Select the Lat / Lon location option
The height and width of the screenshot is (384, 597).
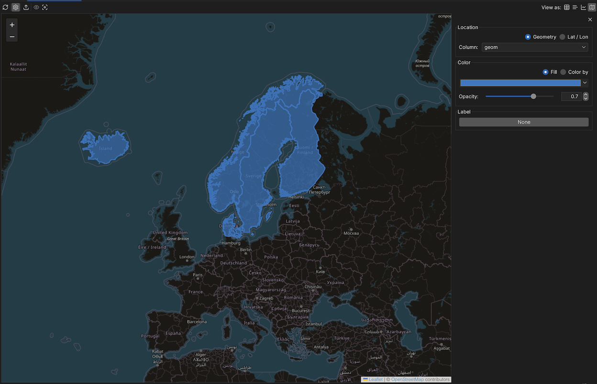(x=574, y=37)
